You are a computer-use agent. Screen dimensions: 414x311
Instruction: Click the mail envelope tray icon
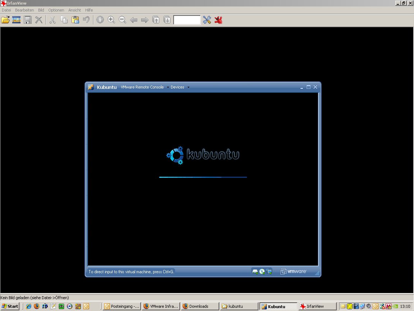(343, 306)
